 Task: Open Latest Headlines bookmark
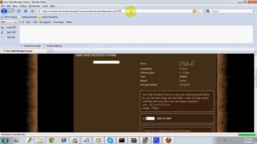48,17
